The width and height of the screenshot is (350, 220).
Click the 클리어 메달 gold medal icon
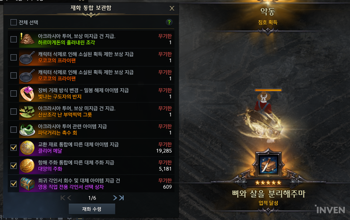click(x=27, y=148)
